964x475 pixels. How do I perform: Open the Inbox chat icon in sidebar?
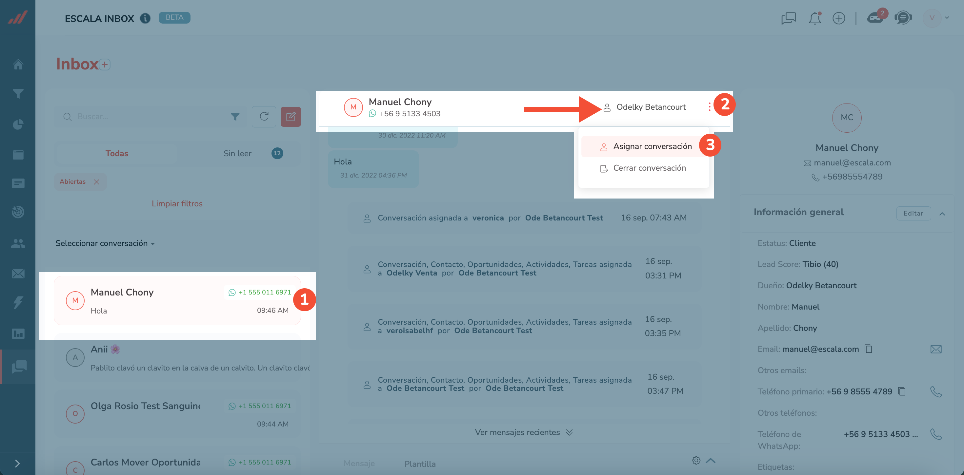(x=19, y=367)
